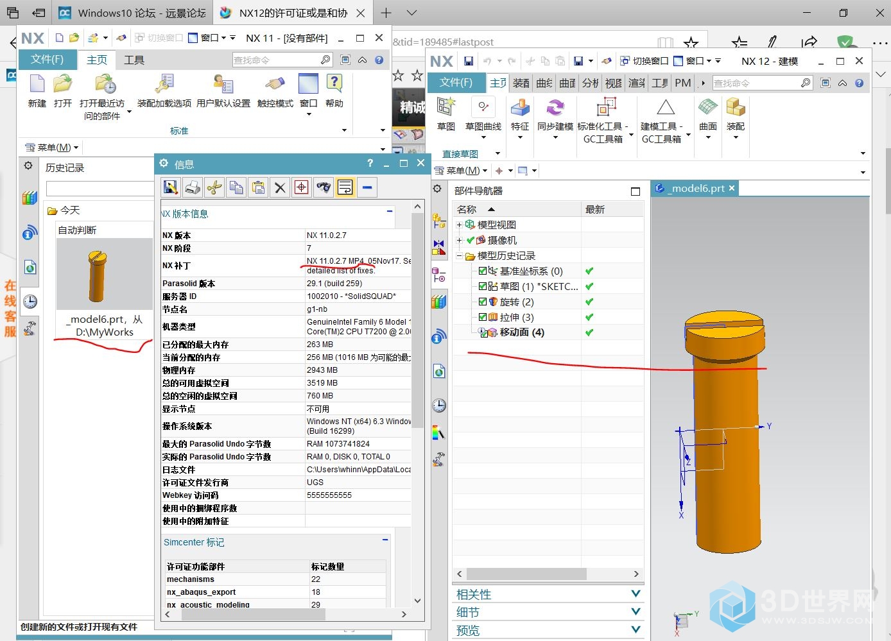Toggle checkbox for 移动面 (4) feature
This screenshot has height=641, width=891.
(483, 332)
